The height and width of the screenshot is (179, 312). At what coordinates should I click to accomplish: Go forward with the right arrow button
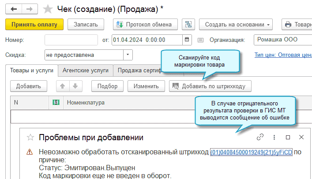30,9
